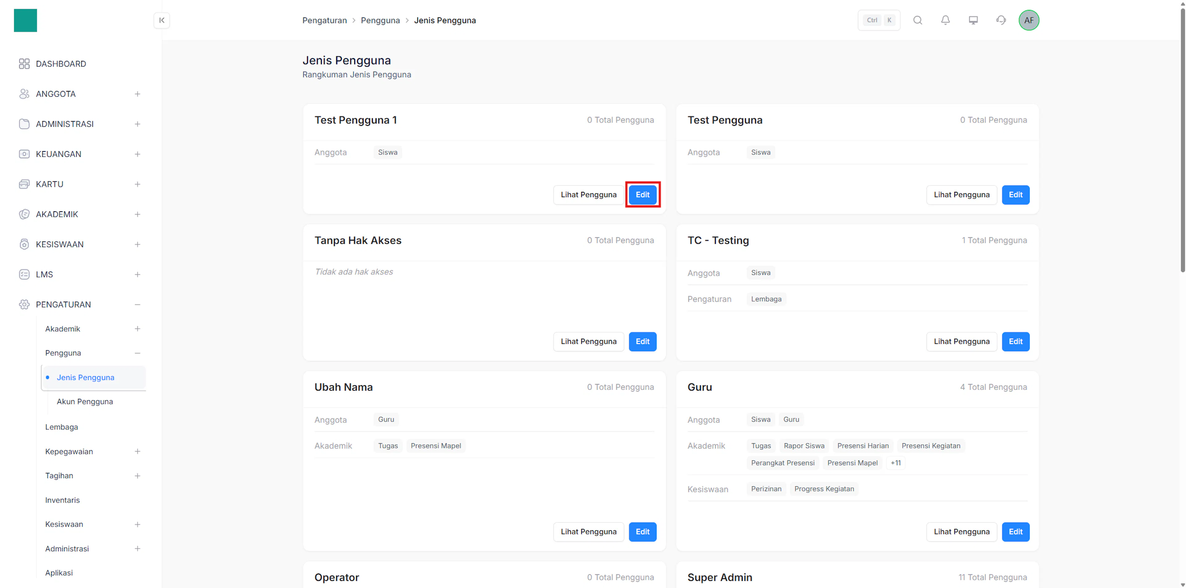Edit the Tanpa Hak Akses user type
The image size is (1186, 588).
642,342
